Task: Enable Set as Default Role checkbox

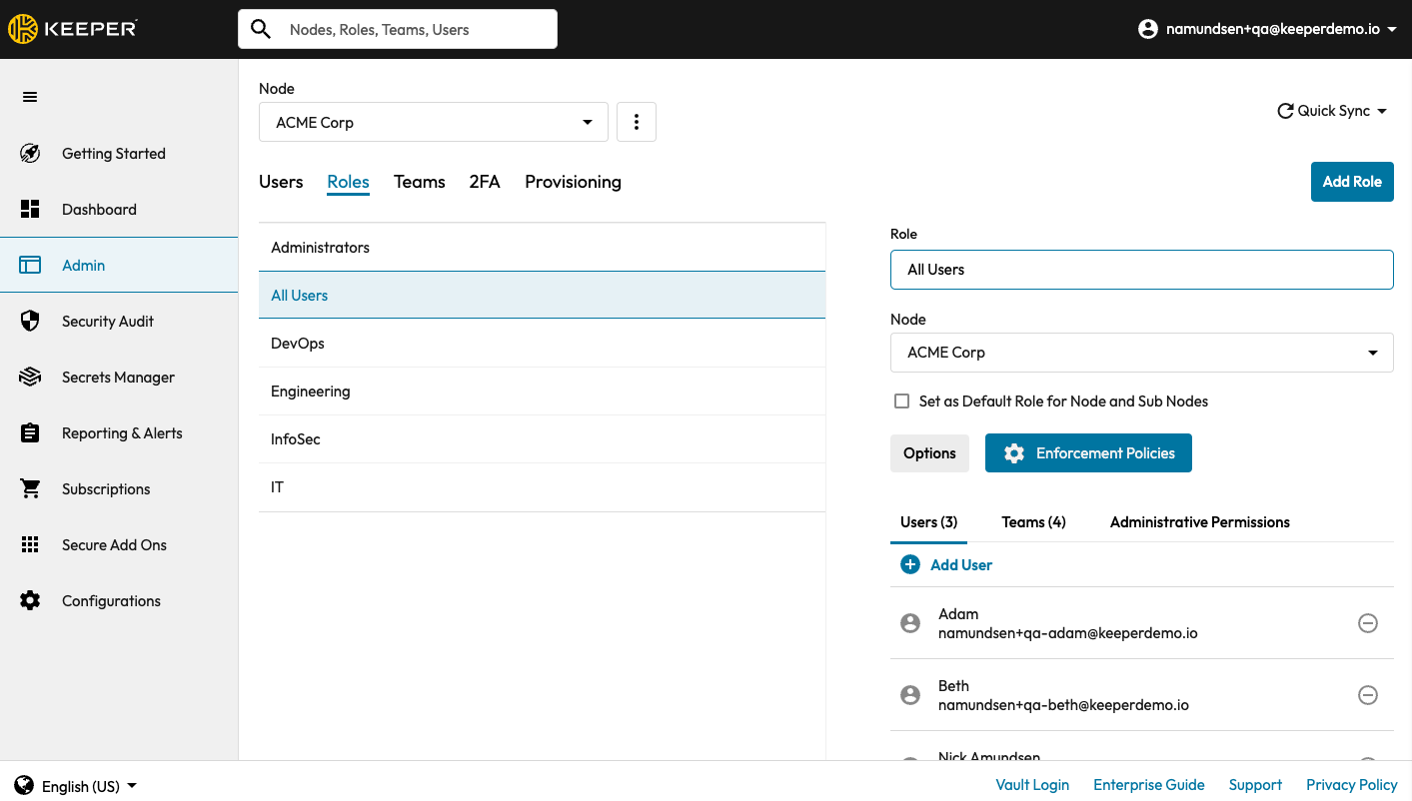Action: click(x=901, y=401)
